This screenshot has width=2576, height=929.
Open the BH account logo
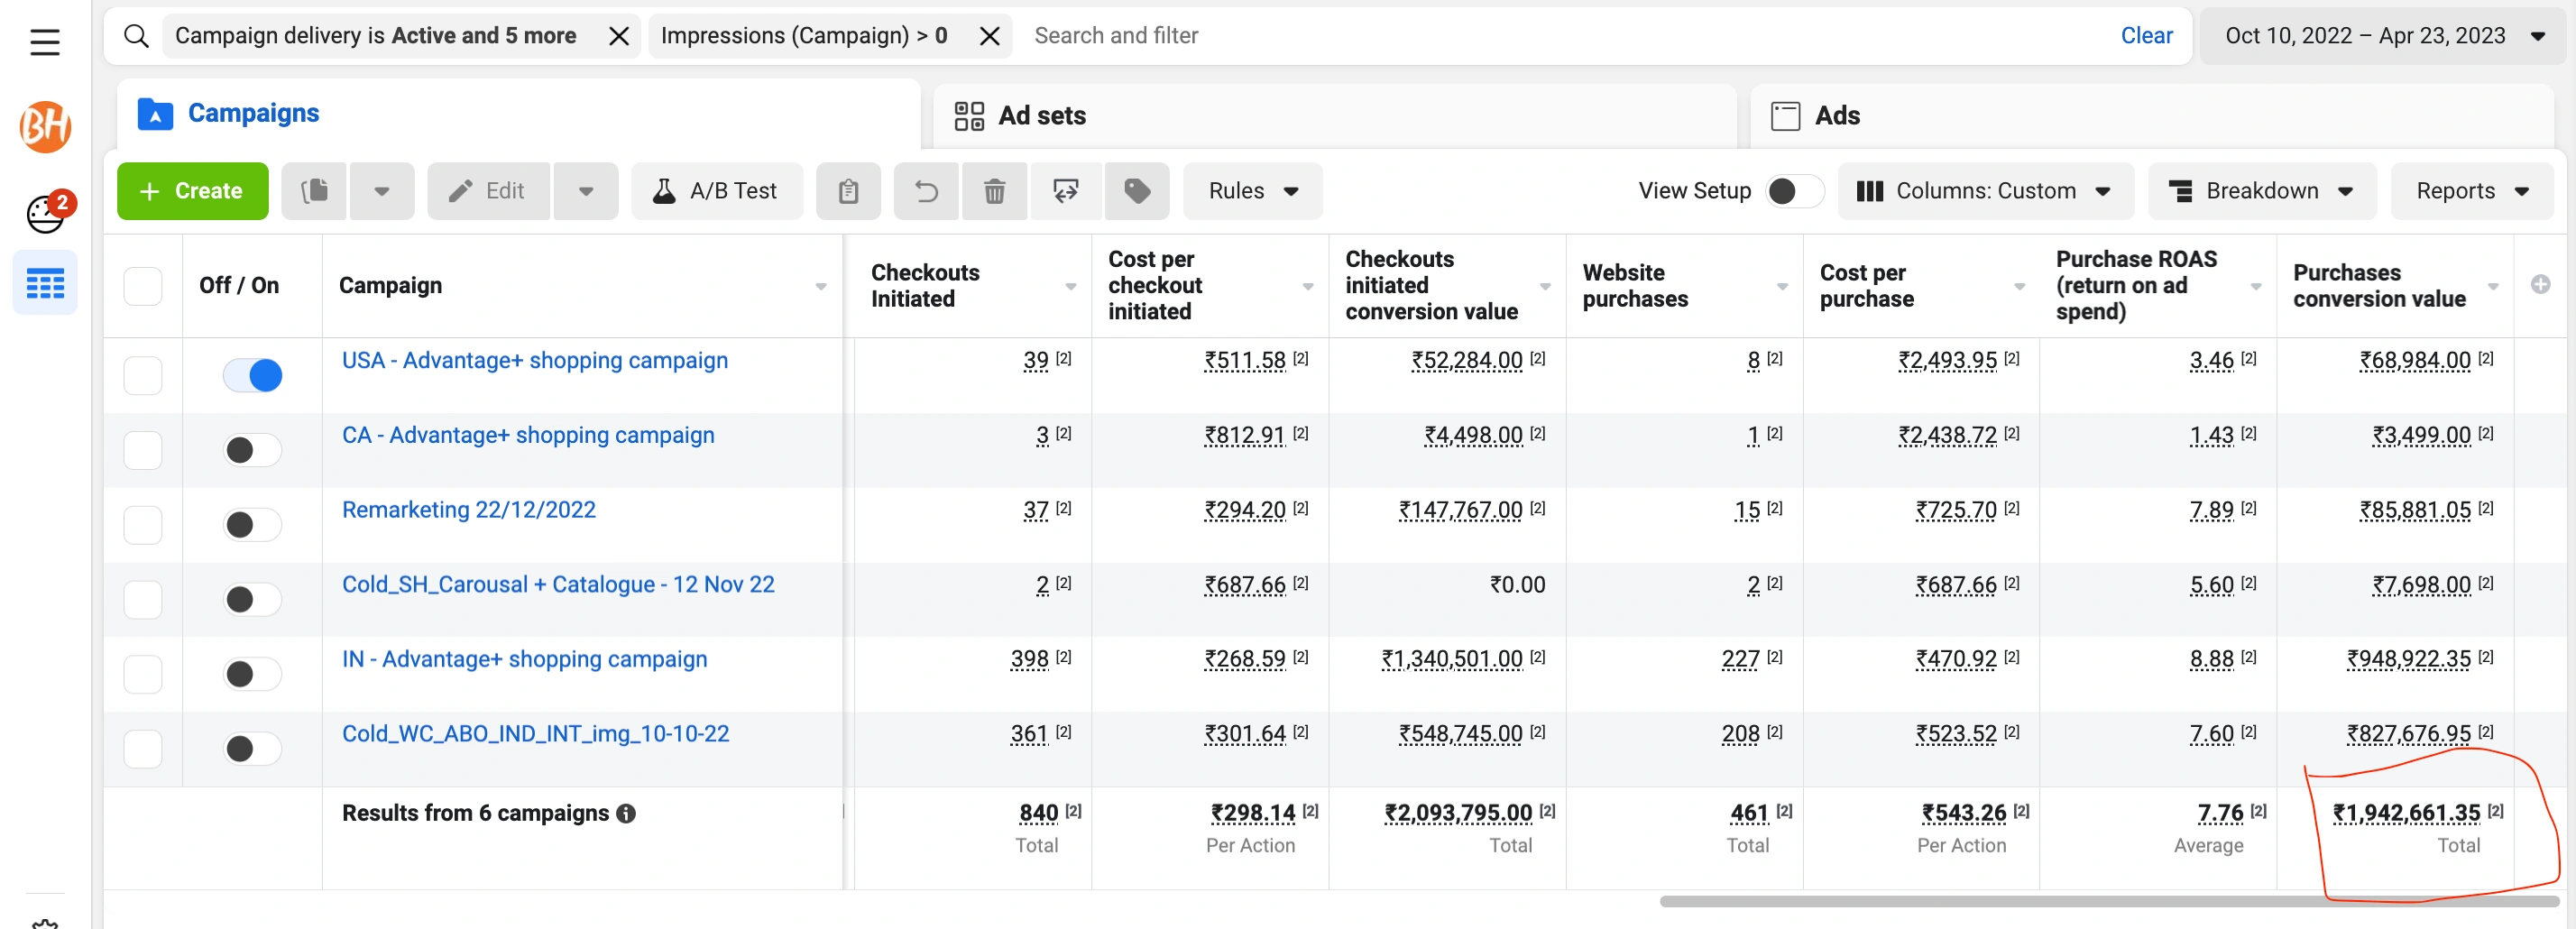pyautogui.click(x=45, y=127)
